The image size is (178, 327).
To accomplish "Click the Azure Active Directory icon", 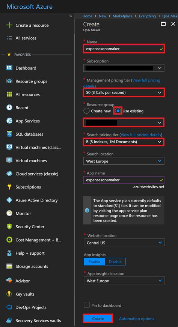I will [x=9, y=200].
